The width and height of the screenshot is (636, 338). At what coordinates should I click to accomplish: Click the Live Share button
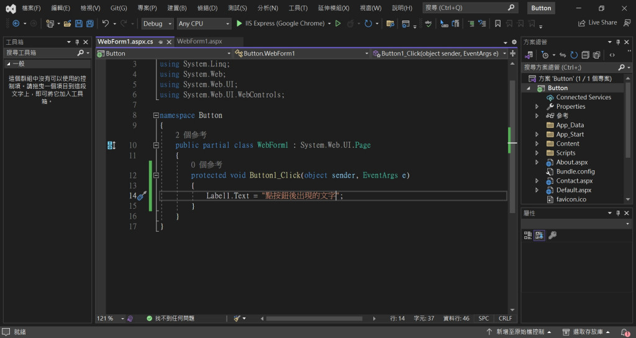[597, 23]
